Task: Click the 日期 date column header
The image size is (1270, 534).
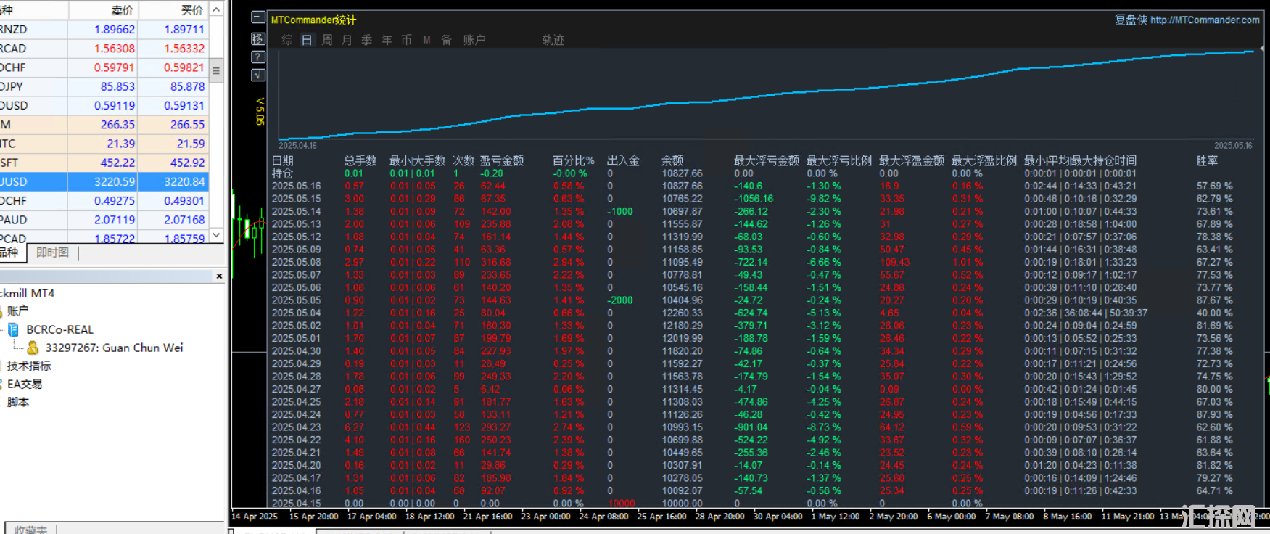Action: pos(282,160)
